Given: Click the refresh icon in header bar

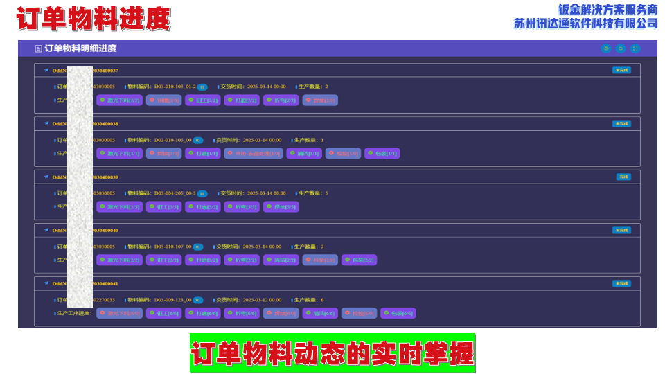Looking at the screenshot, I should (x=621, y=48).
